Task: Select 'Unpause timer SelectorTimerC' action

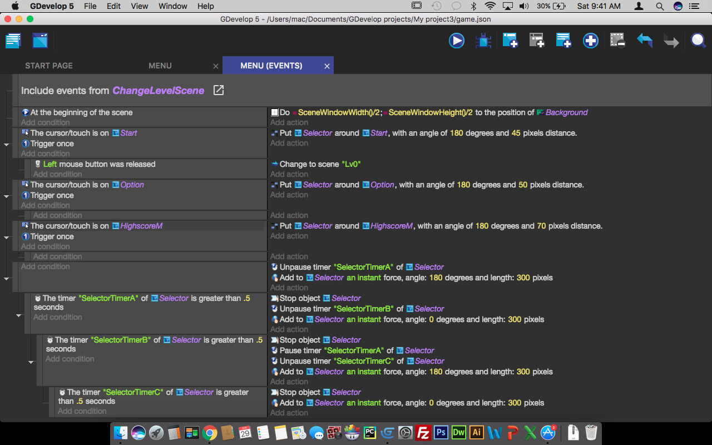Action: pyautogui.click(x=358, y=361)
